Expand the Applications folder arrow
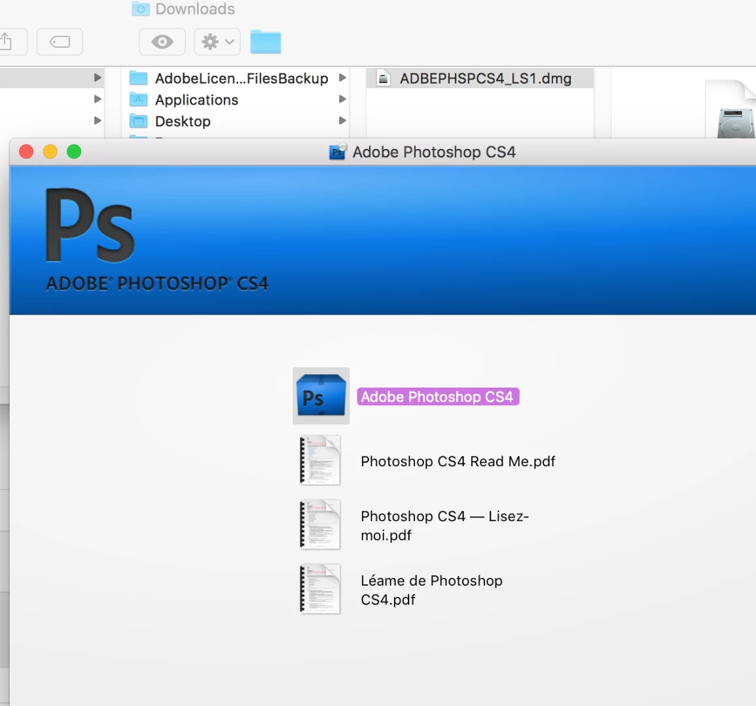 pyautogui.click(x=342, y=99)
